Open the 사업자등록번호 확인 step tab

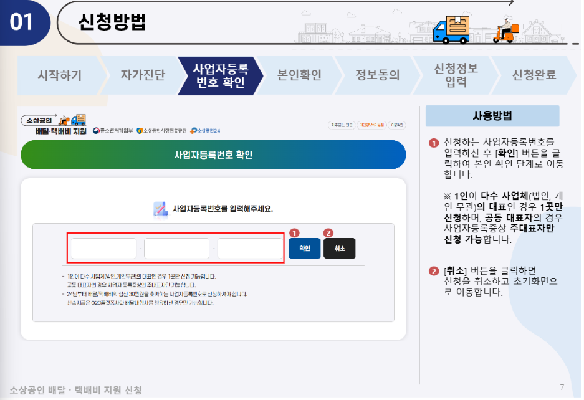221,75
